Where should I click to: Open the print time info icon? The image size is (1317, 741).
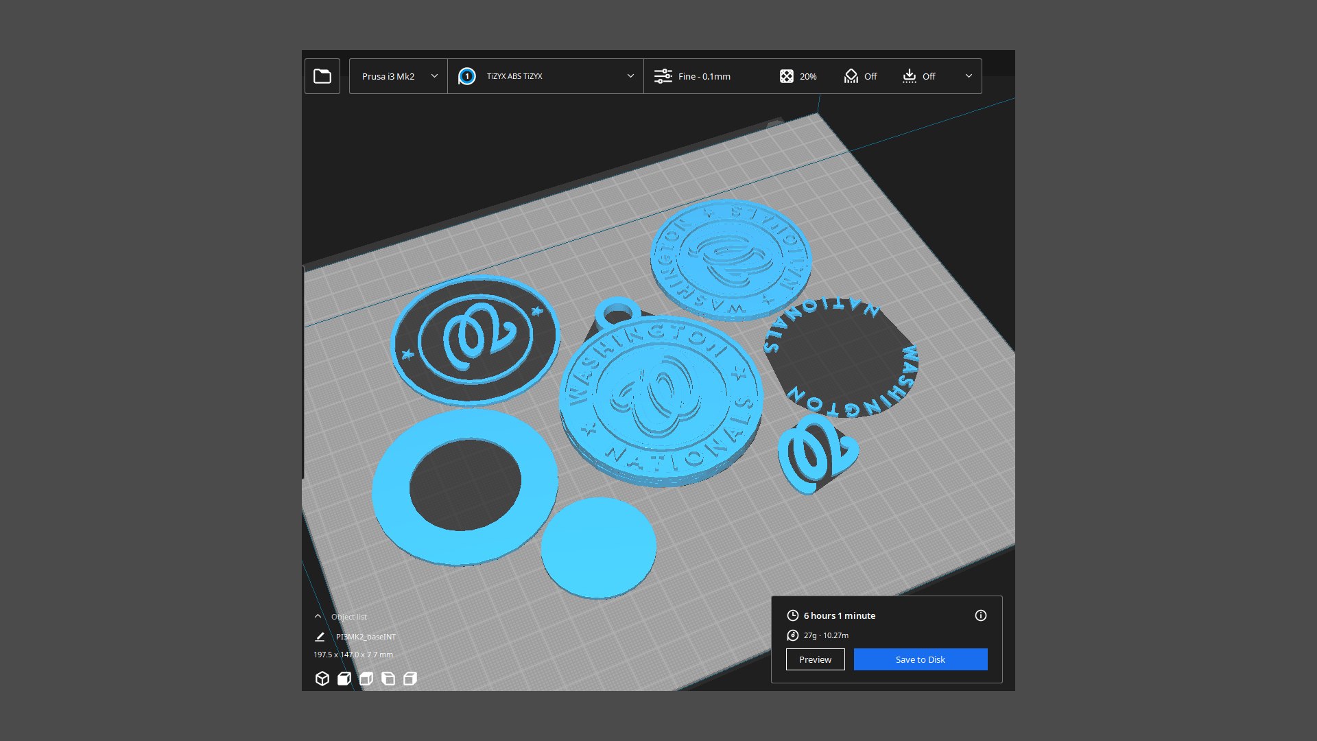tap(981, 615)
